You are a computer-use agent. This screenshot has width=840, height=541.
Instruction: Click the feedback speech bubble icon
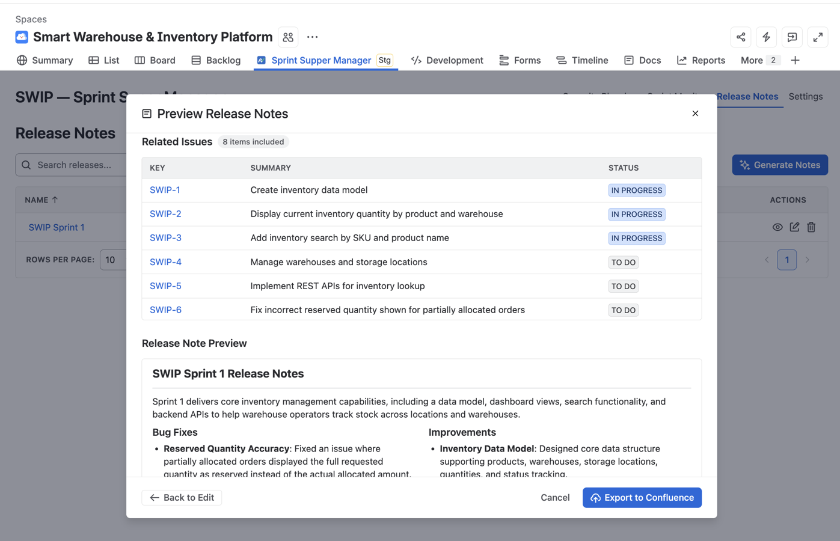[x=792, y=37]
